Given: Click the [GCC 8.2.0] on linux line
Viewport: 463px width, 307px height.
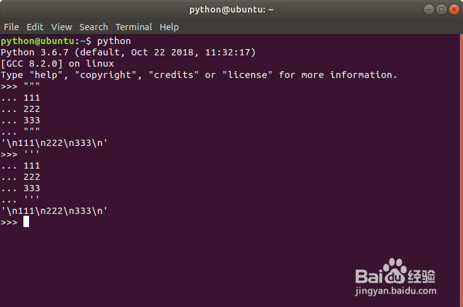Looking at the screenshot, I should (57, 64).
